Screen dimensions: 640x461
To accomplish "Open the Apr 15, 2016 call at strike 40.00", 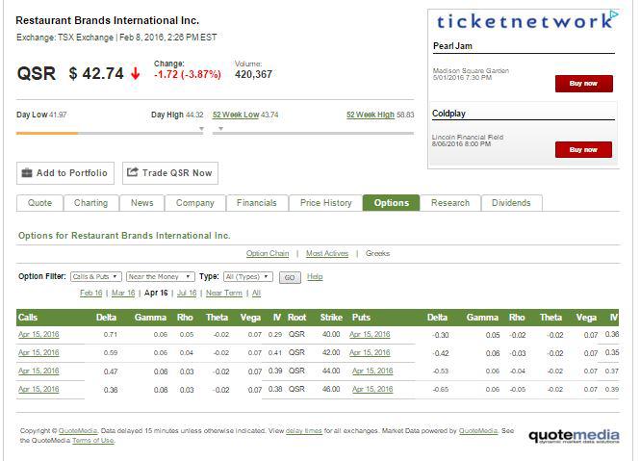I will coord(38,334).
